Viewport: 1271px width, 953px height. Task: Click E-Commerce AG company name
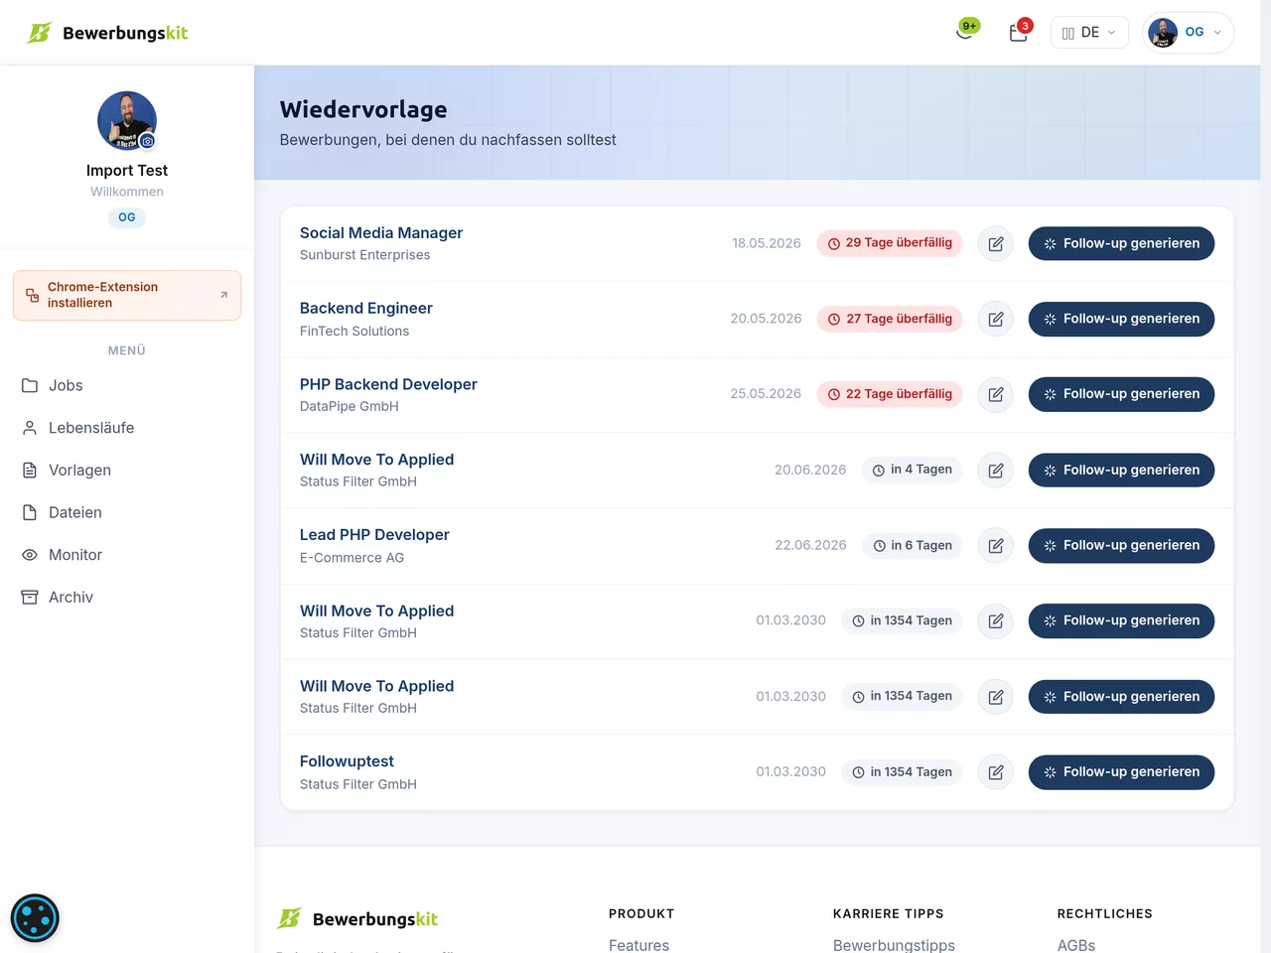(352, 558)
